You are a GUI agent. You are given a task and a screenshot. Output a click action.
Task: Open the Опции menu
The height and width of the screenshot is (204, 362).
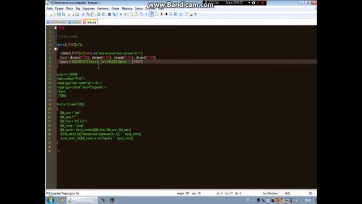point(115,8)
